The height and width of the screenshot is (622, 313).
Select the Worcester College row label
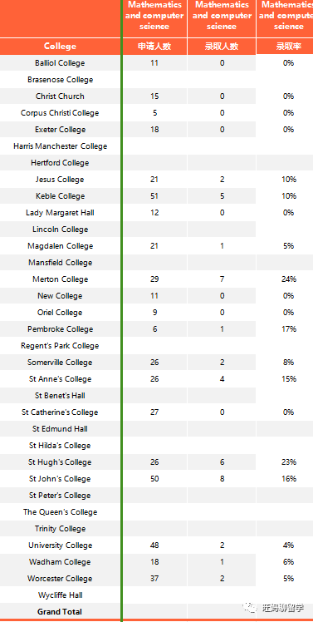click(x=60, y=579)
